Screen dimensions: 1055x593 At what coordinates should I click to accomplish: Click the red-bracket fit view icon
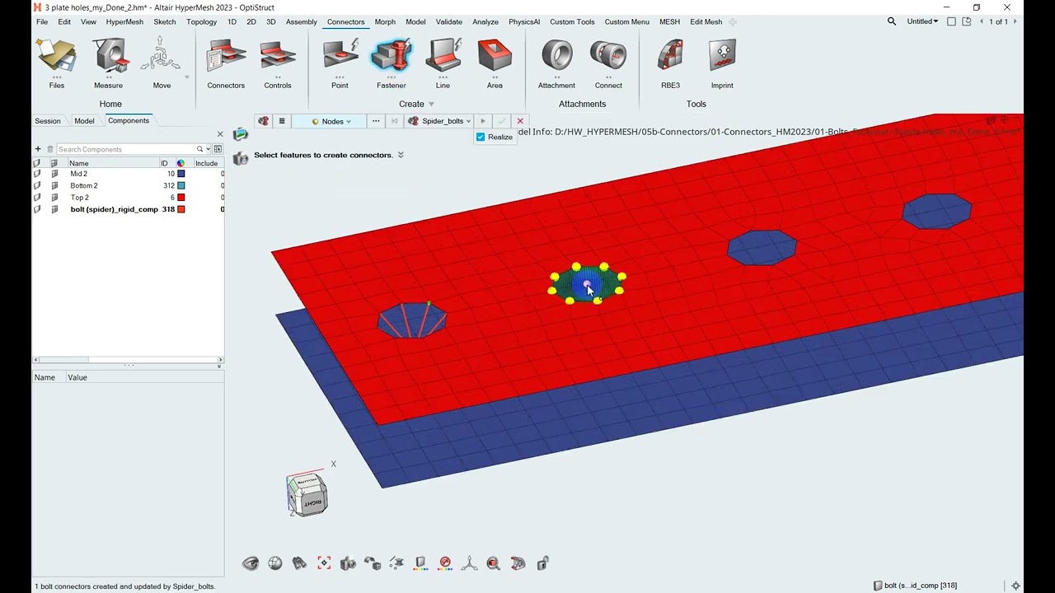[x=324, y=563]
